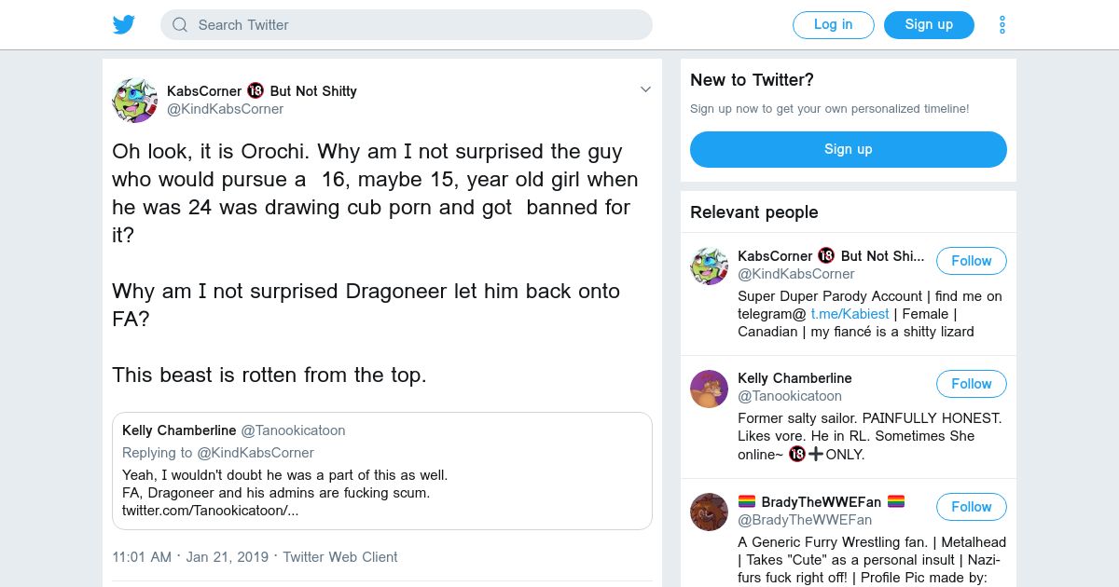Focus the Search Twitter field
1119x587 pixels.
click(x=420, y=25)
